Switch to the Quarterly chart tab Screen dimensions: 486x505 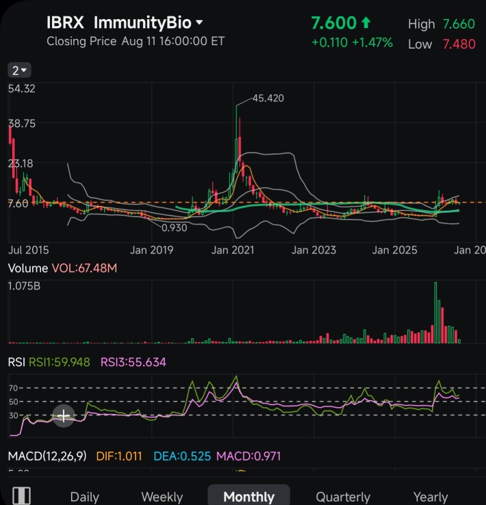pos(343,497)
